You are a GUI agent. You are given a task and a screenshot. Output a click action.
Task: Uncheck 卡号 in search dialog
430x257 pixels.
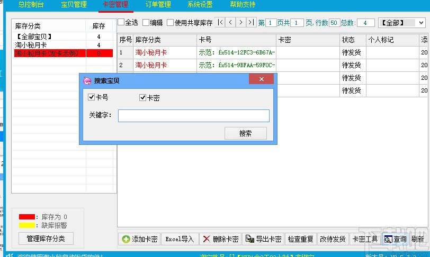tap(91, 97)
